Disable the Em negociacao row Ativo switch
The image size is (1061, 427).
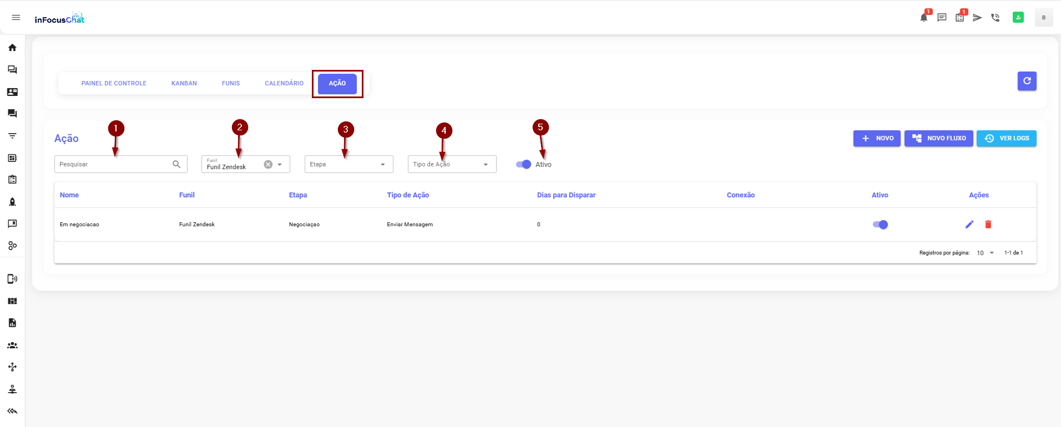pyautogui.click(x=880, y=225)
